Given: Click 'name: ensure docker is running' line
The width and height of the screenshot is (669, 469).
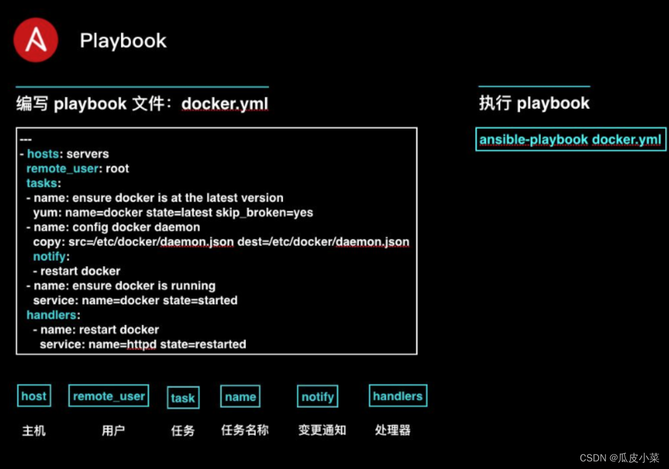Looking at the screenshot, I should click(x=121, y=285).
